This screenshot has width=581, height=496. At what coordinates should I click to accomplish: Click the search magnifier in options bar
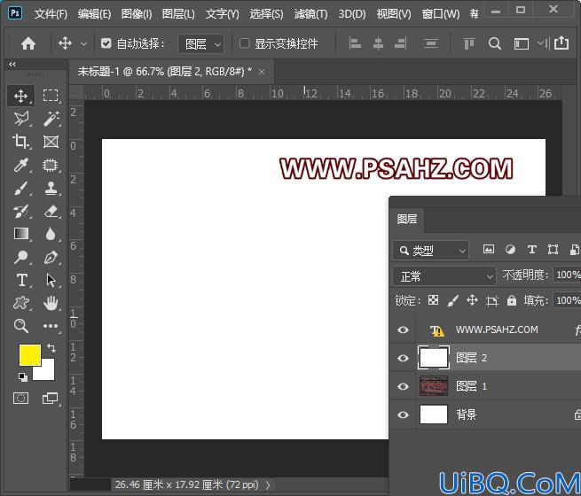495,43
